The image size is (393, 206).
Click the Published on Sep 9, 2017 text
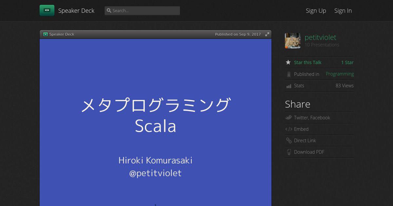tap(238, 34)
